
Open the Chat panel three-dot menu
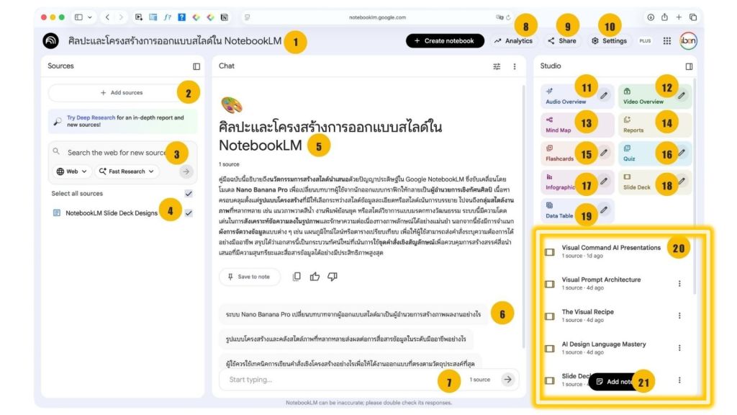[514, 66]
